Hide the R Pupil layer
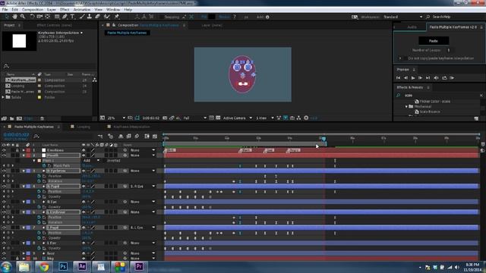Screen dimensions: 486x273 (x=4, y=186)
